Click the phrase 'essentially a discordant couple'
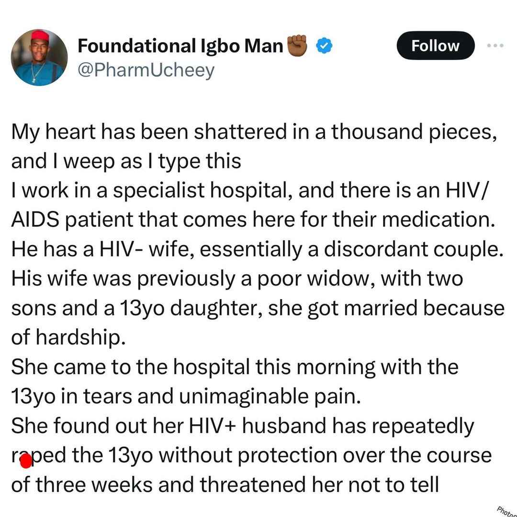Screen dimensions: 517x517 point(351,249)
